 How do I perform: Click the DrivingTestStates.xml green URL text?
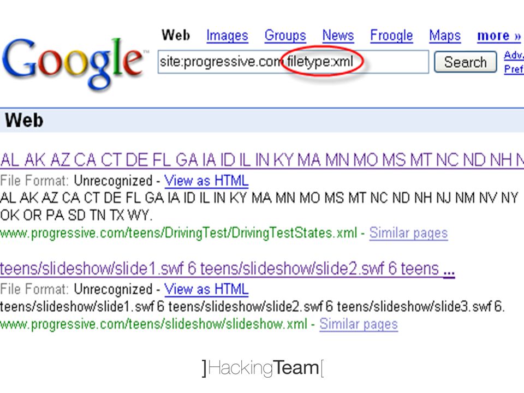179,233
